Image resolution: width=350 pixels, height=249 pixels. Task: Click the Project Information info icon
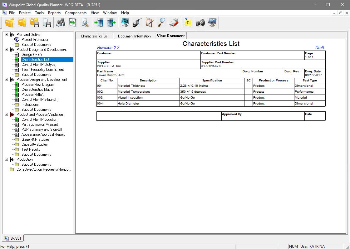[17, 40]
